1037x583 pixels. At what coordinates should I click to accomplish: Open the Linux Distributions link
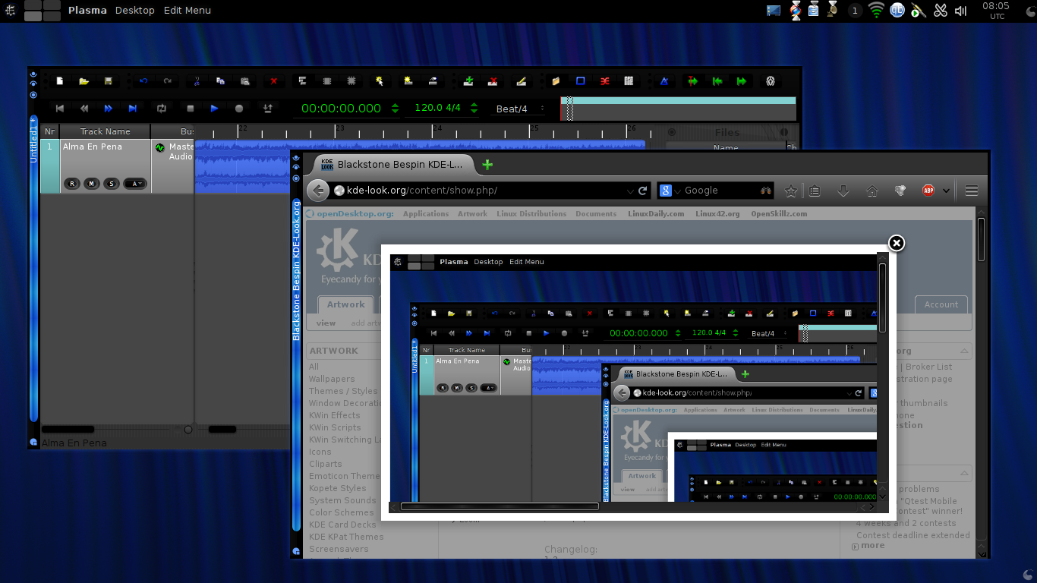click(531, 214)
